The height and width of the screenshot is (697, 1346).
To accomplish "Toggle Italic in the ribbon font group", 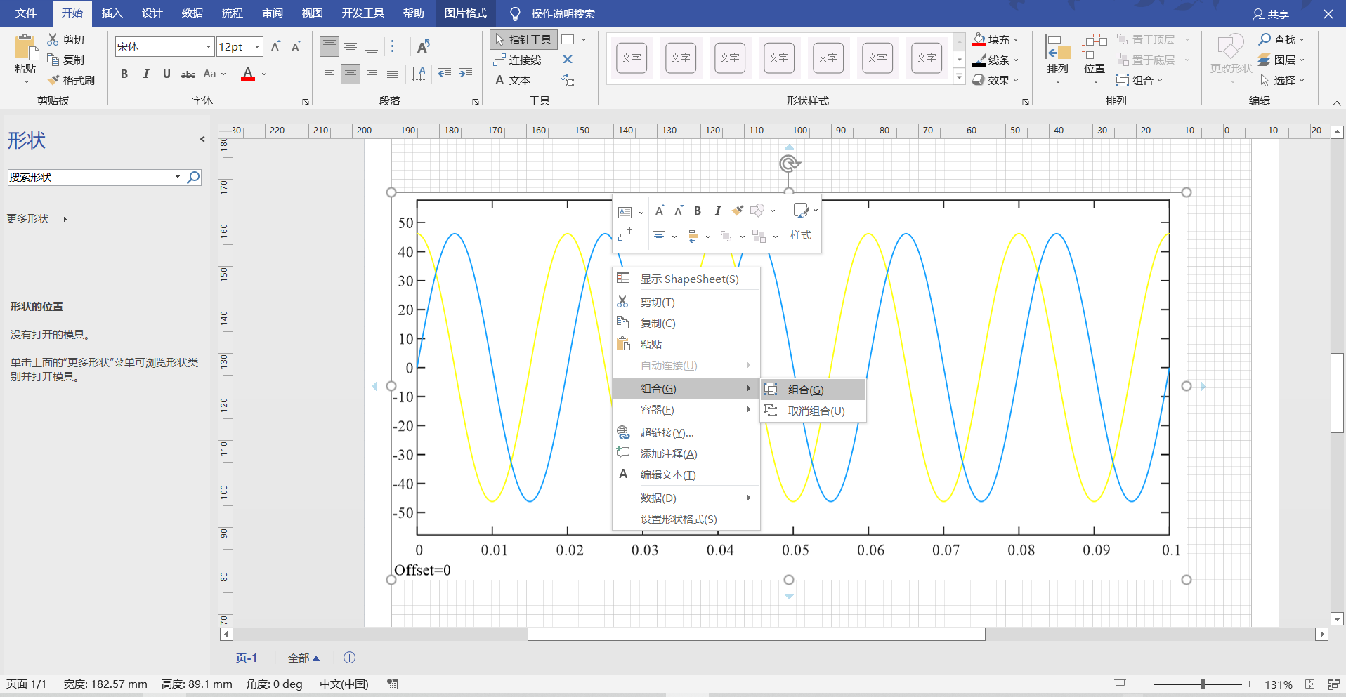I will tap(145, 74).
